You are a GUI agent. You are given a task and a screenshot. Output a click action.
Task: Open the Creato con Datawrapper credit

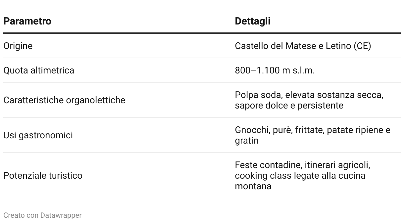pyautogui.click(x=42, y=215)
